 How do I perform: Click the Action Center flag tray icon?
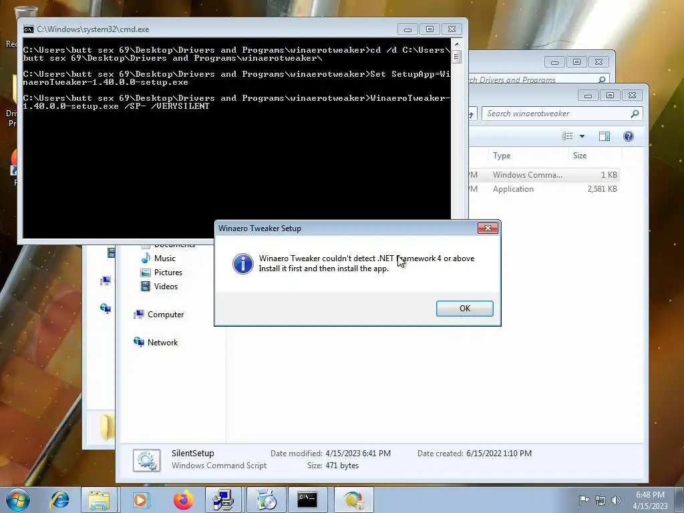[584, 500]
